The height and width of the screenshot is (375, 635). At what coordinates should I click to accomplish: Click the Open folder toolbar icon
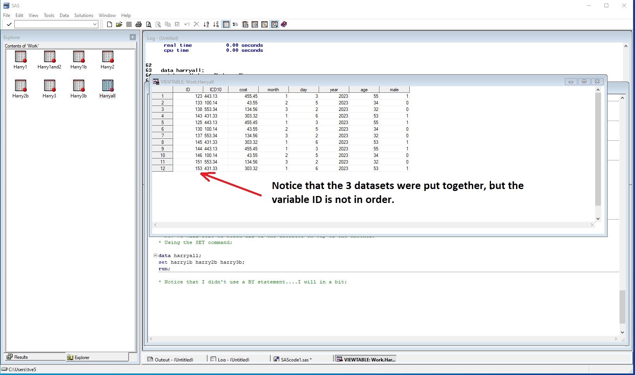(x=119, y=24)
